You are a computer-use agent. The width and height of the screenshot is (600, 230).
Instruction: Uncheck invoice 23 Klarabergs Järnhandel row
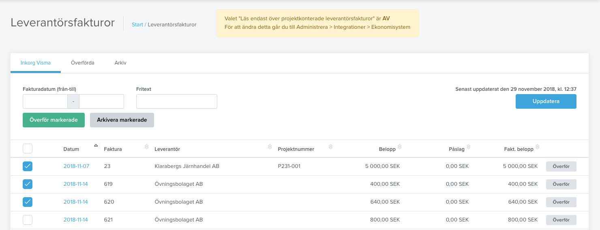pos(28,166)
